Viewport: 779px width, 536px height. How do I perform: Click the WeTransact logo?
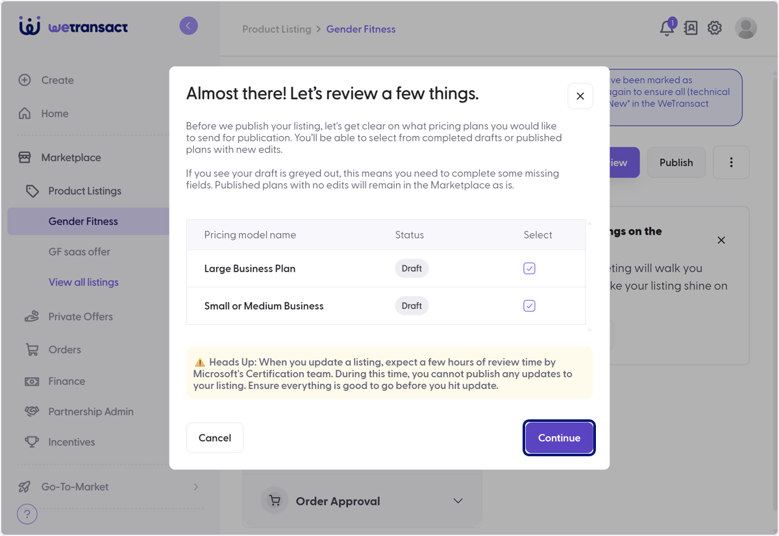pyautogui.click(x=73, y=27)
